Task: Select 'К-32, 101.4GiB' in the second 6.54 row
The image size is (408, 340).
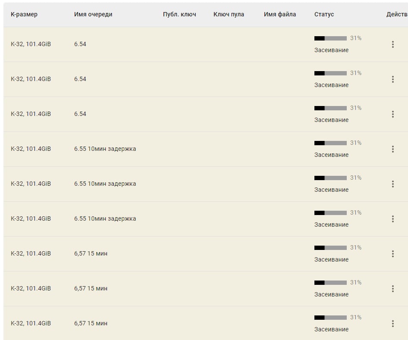Action: [31, 79]
